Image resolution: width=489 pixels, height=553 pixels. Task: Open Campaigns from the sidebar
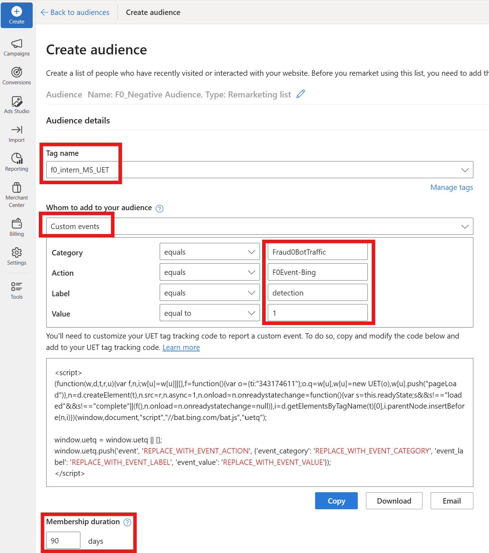17,48
